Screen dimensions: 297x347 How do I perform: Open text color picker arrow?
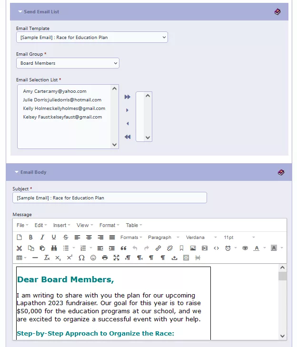click(265, 248)
